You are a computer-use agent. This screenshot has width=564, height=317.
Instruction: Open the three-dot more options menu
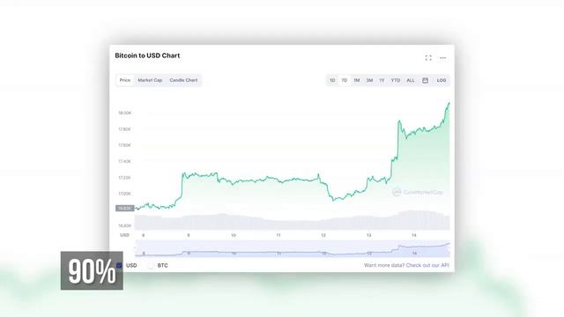coord(442,58)
